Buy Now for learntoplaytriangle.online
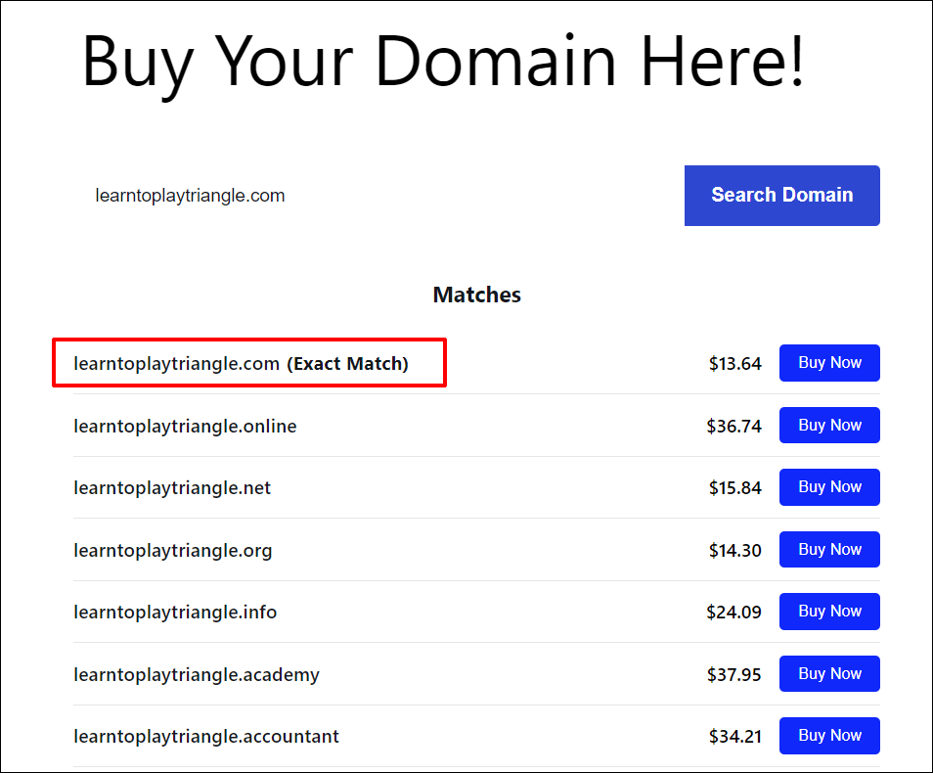 click(x=828, y=425)
